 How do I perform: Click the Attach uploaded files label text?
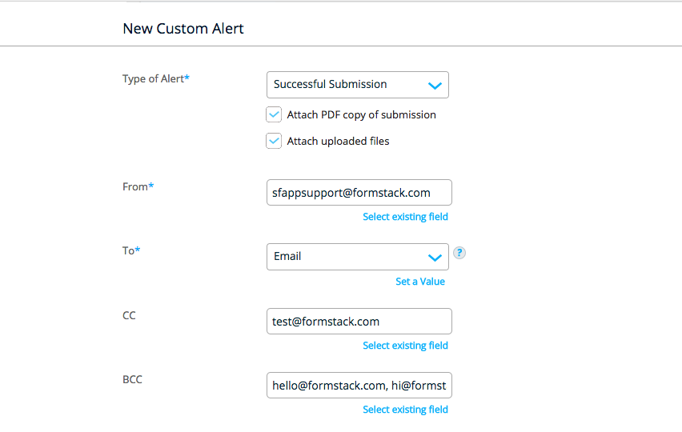pyautogui.click(x=338, y=141)
